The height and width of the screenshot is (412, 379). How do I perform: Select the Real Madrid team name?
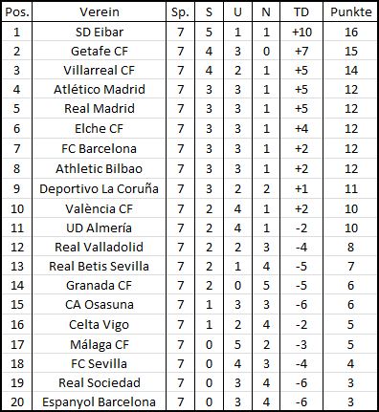pyautogui.click(x=99, y=108)
